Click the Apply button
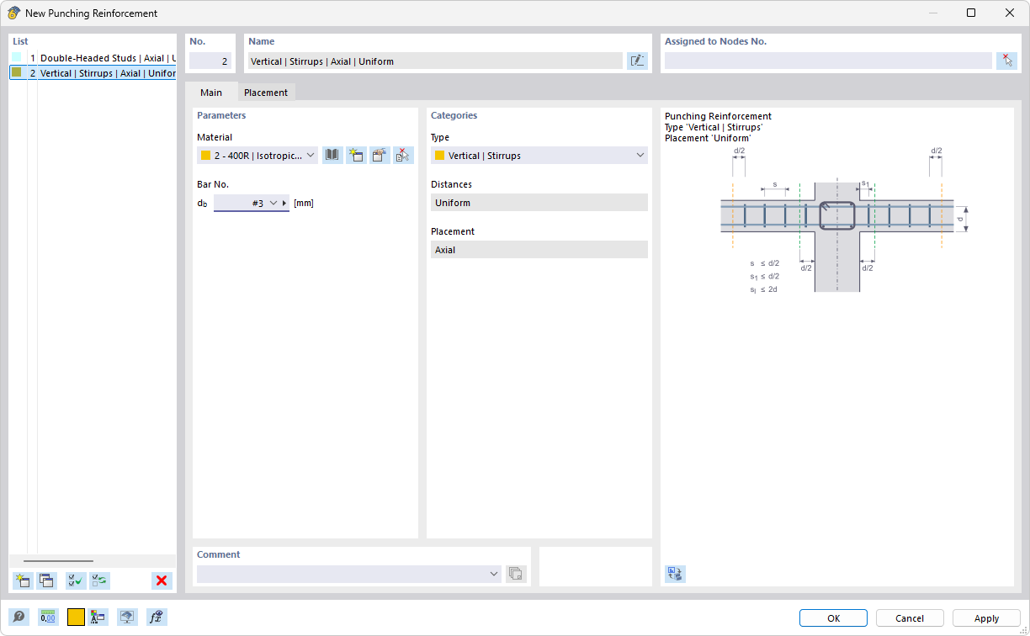Viewport: 1030px width, 636px height. click(986, 618)
